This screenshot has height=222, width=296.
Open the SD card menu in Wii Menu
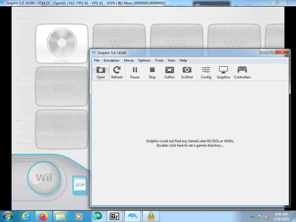80,185
